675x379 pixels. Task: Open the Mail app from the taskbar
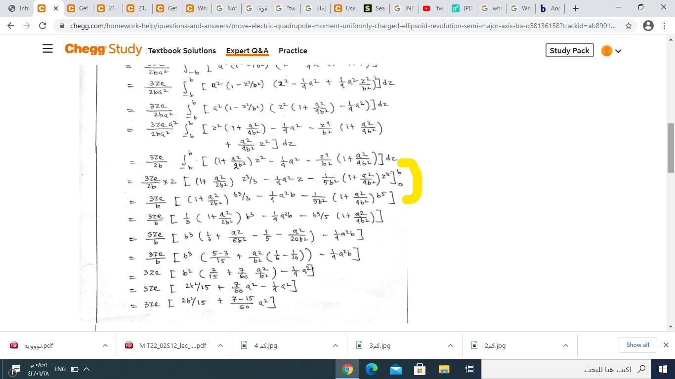click(x=395, y=369)
